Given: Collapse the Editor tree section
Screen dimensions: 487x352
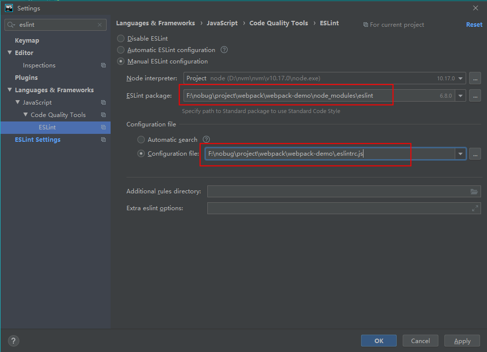Looking at the screenshot, I should [9, 53].
